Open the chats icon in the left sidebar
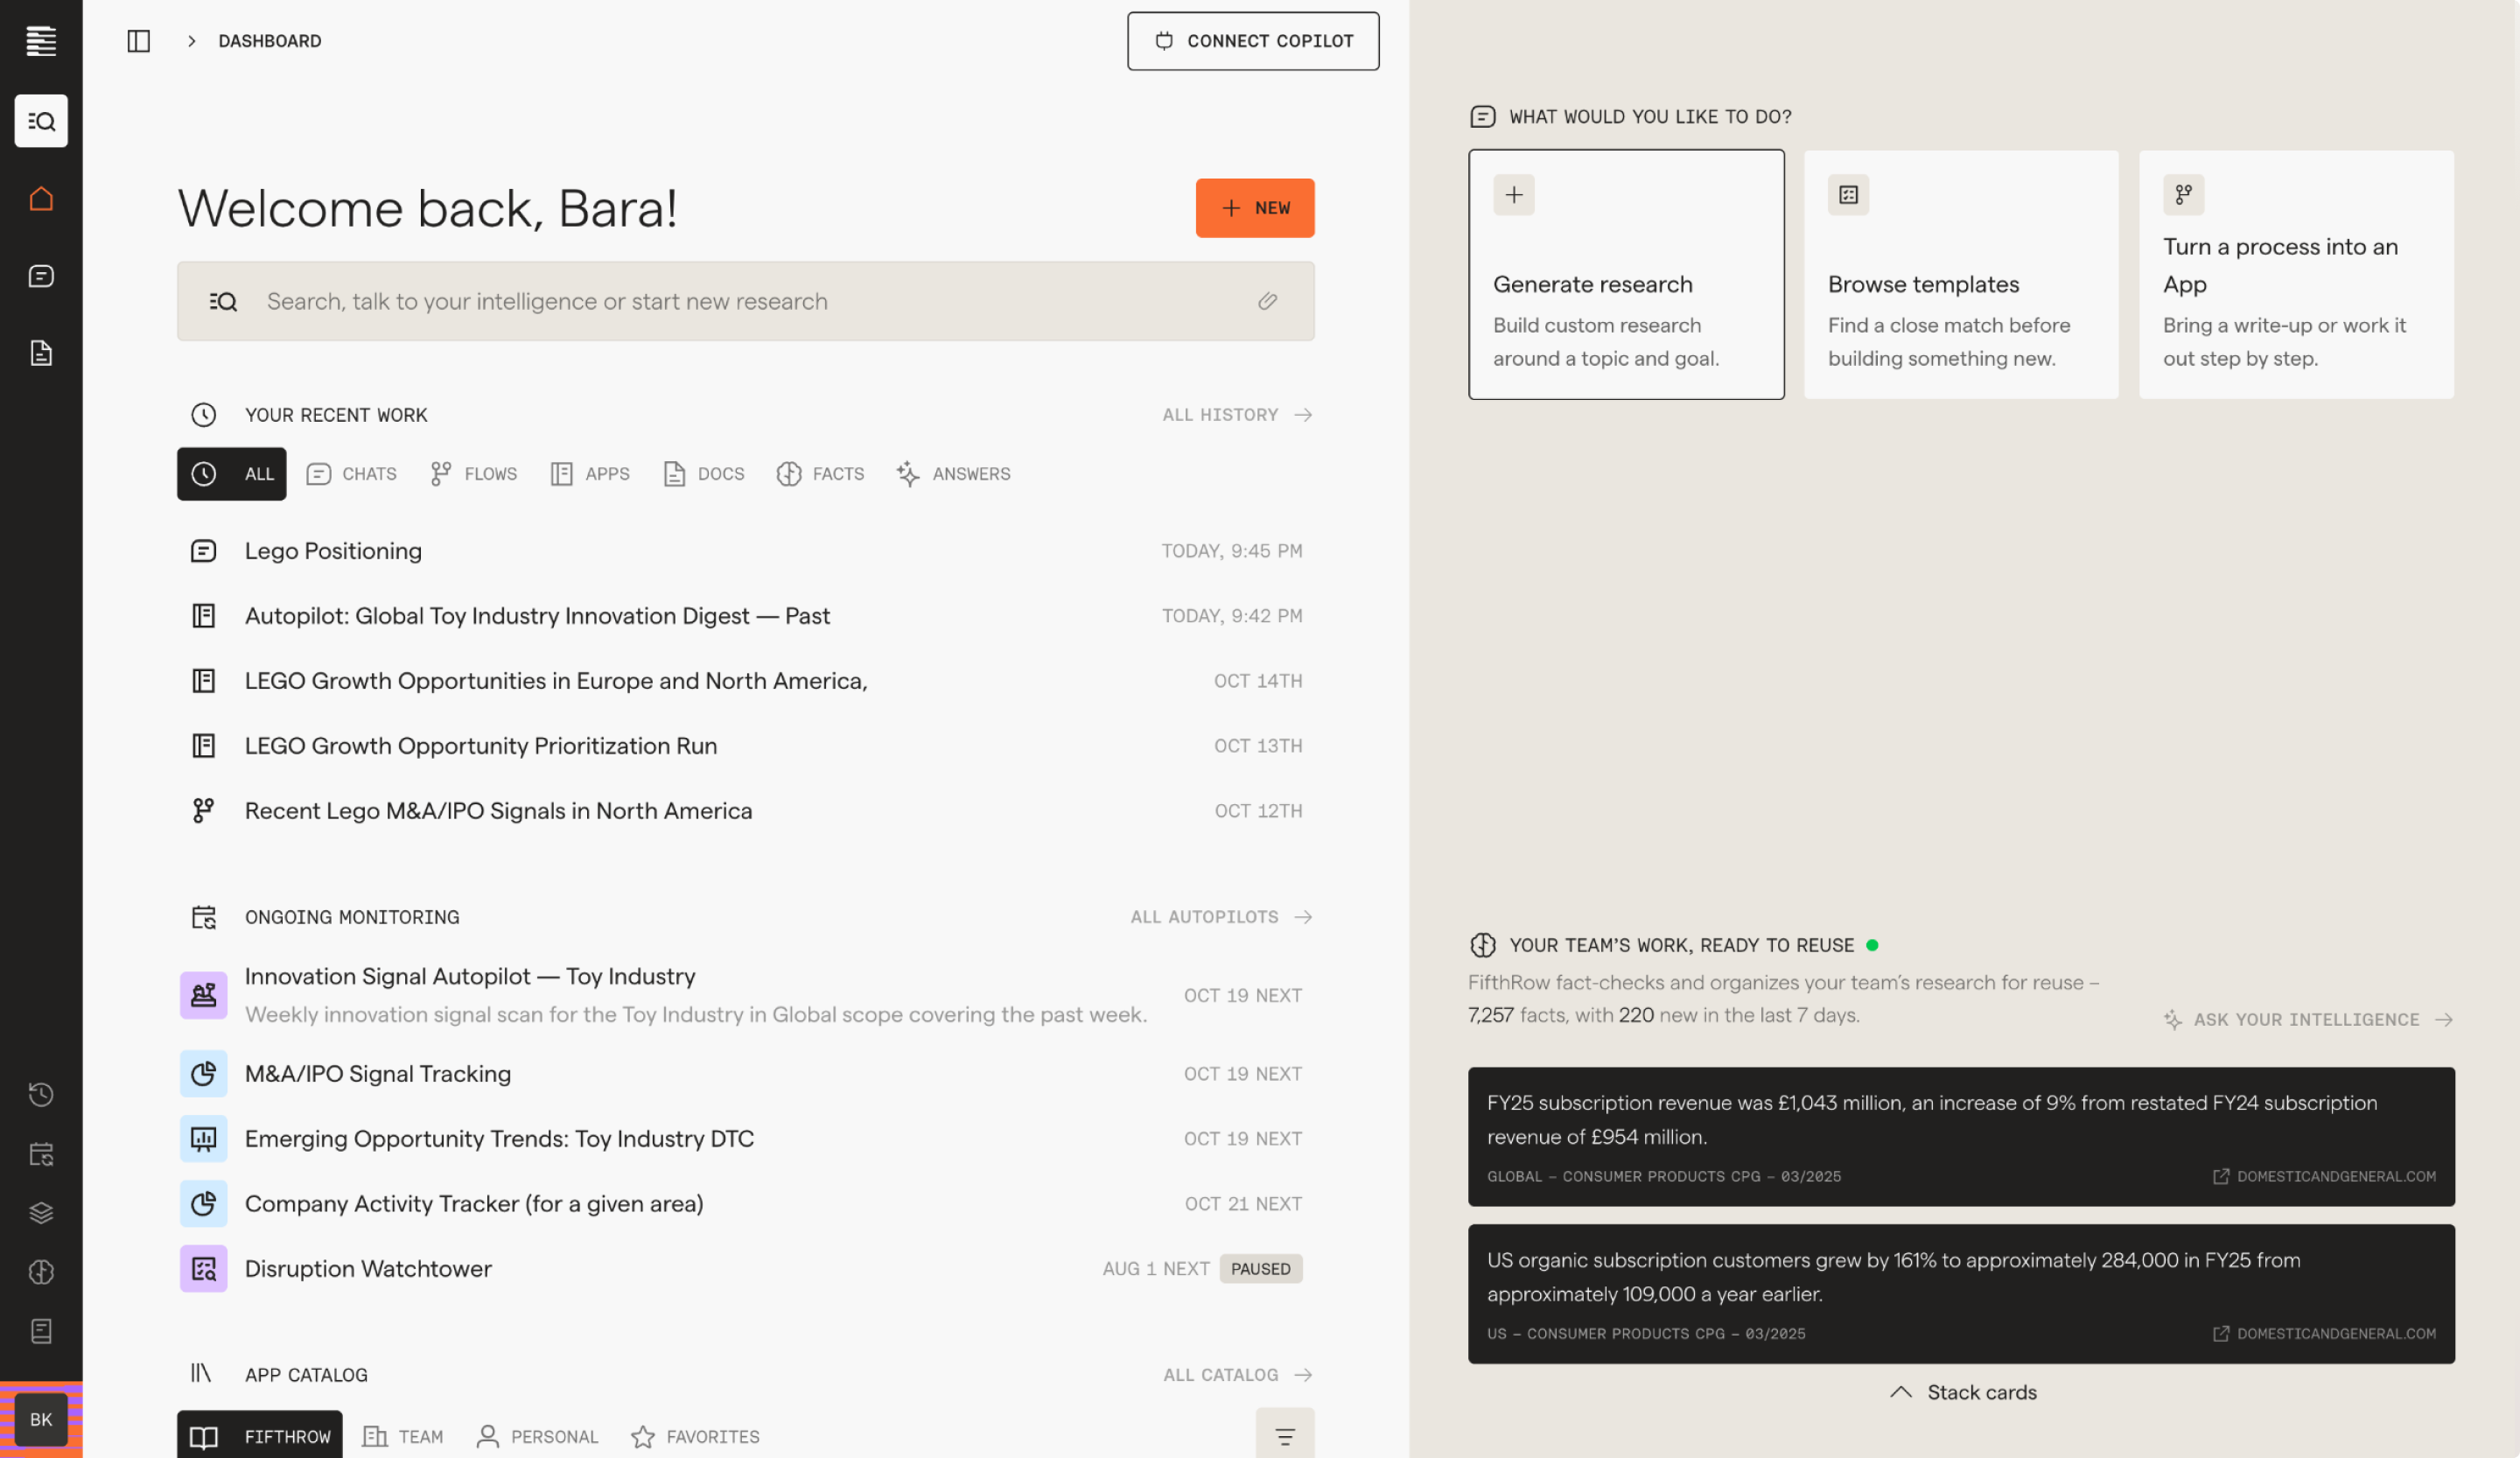The width and height of the screenshot is (2520, 1458). click(41, 276)
